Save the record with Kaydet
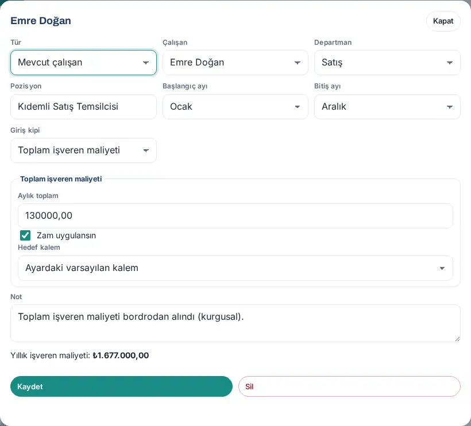 point(121,386)
